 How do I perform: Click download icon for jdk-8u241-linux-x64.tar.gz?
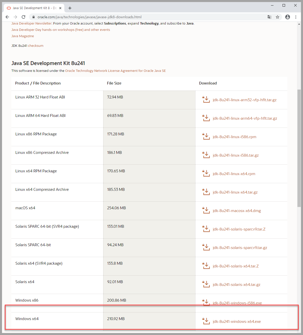(x=206, y=192)
